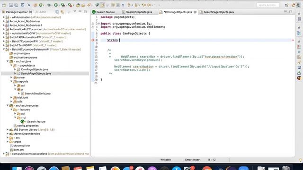303x170 pixels.
Task: Select pom.xml file in tree
Action: (19, 150)
